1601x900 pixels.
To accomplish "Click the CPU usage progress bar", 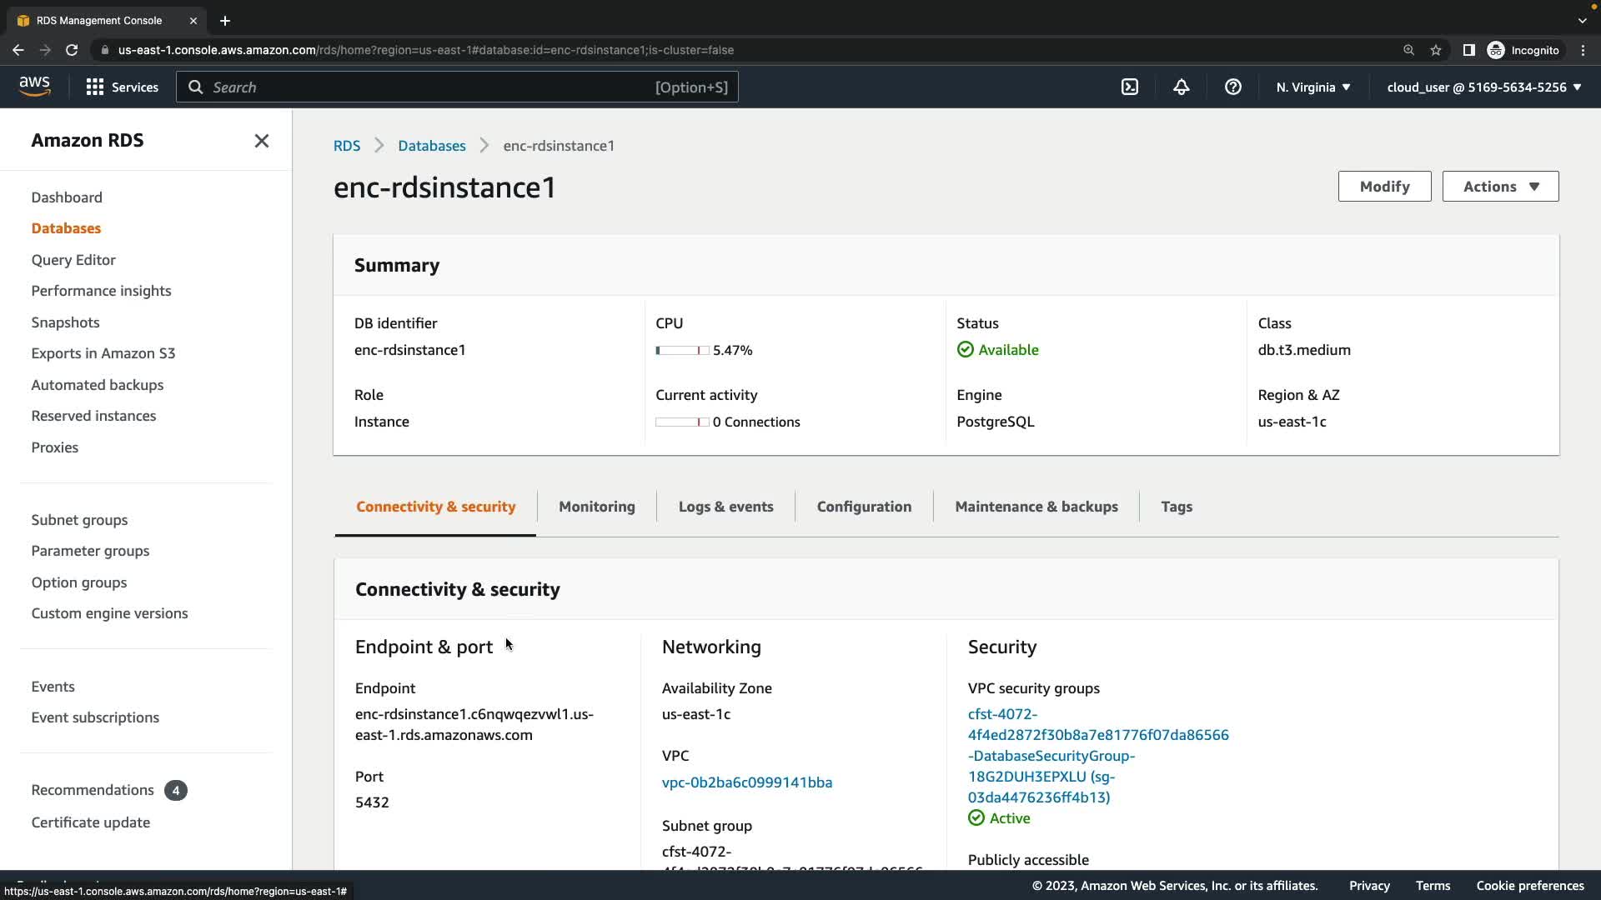I will pos(682,351).
